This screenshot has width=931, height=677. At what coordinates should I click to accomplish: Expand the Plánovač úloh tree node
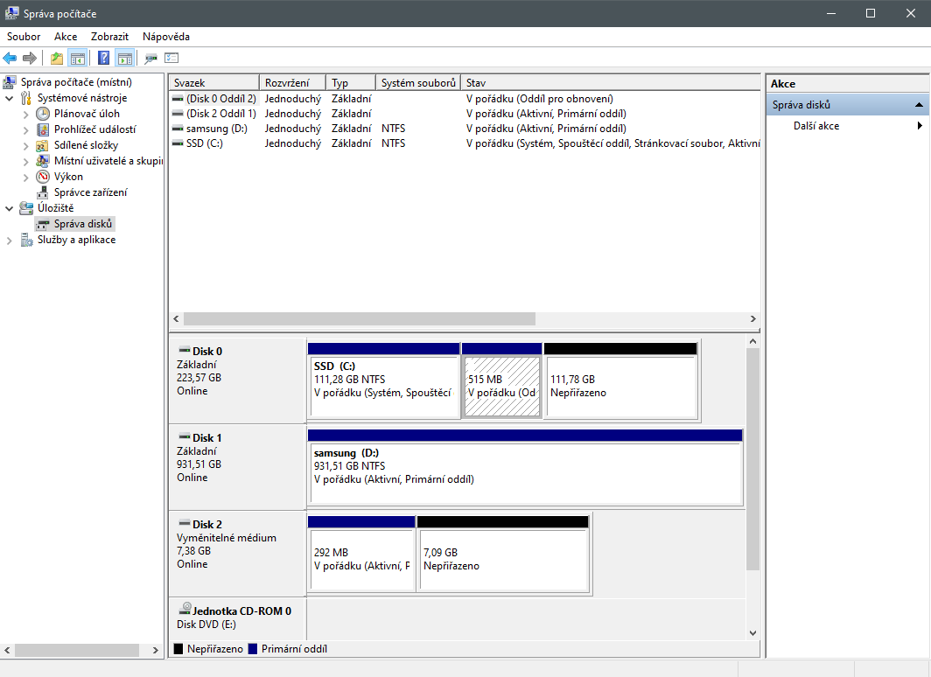25,114
